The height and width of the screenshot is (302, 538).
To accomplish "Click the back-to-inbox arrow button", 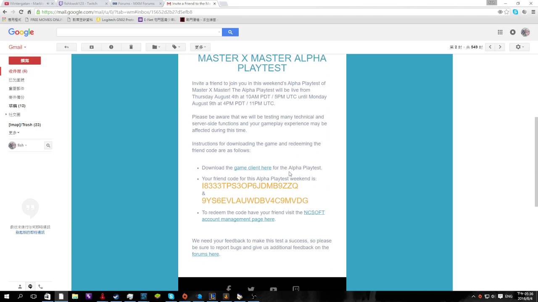I will pyautogui.click(x=66, y=47).
